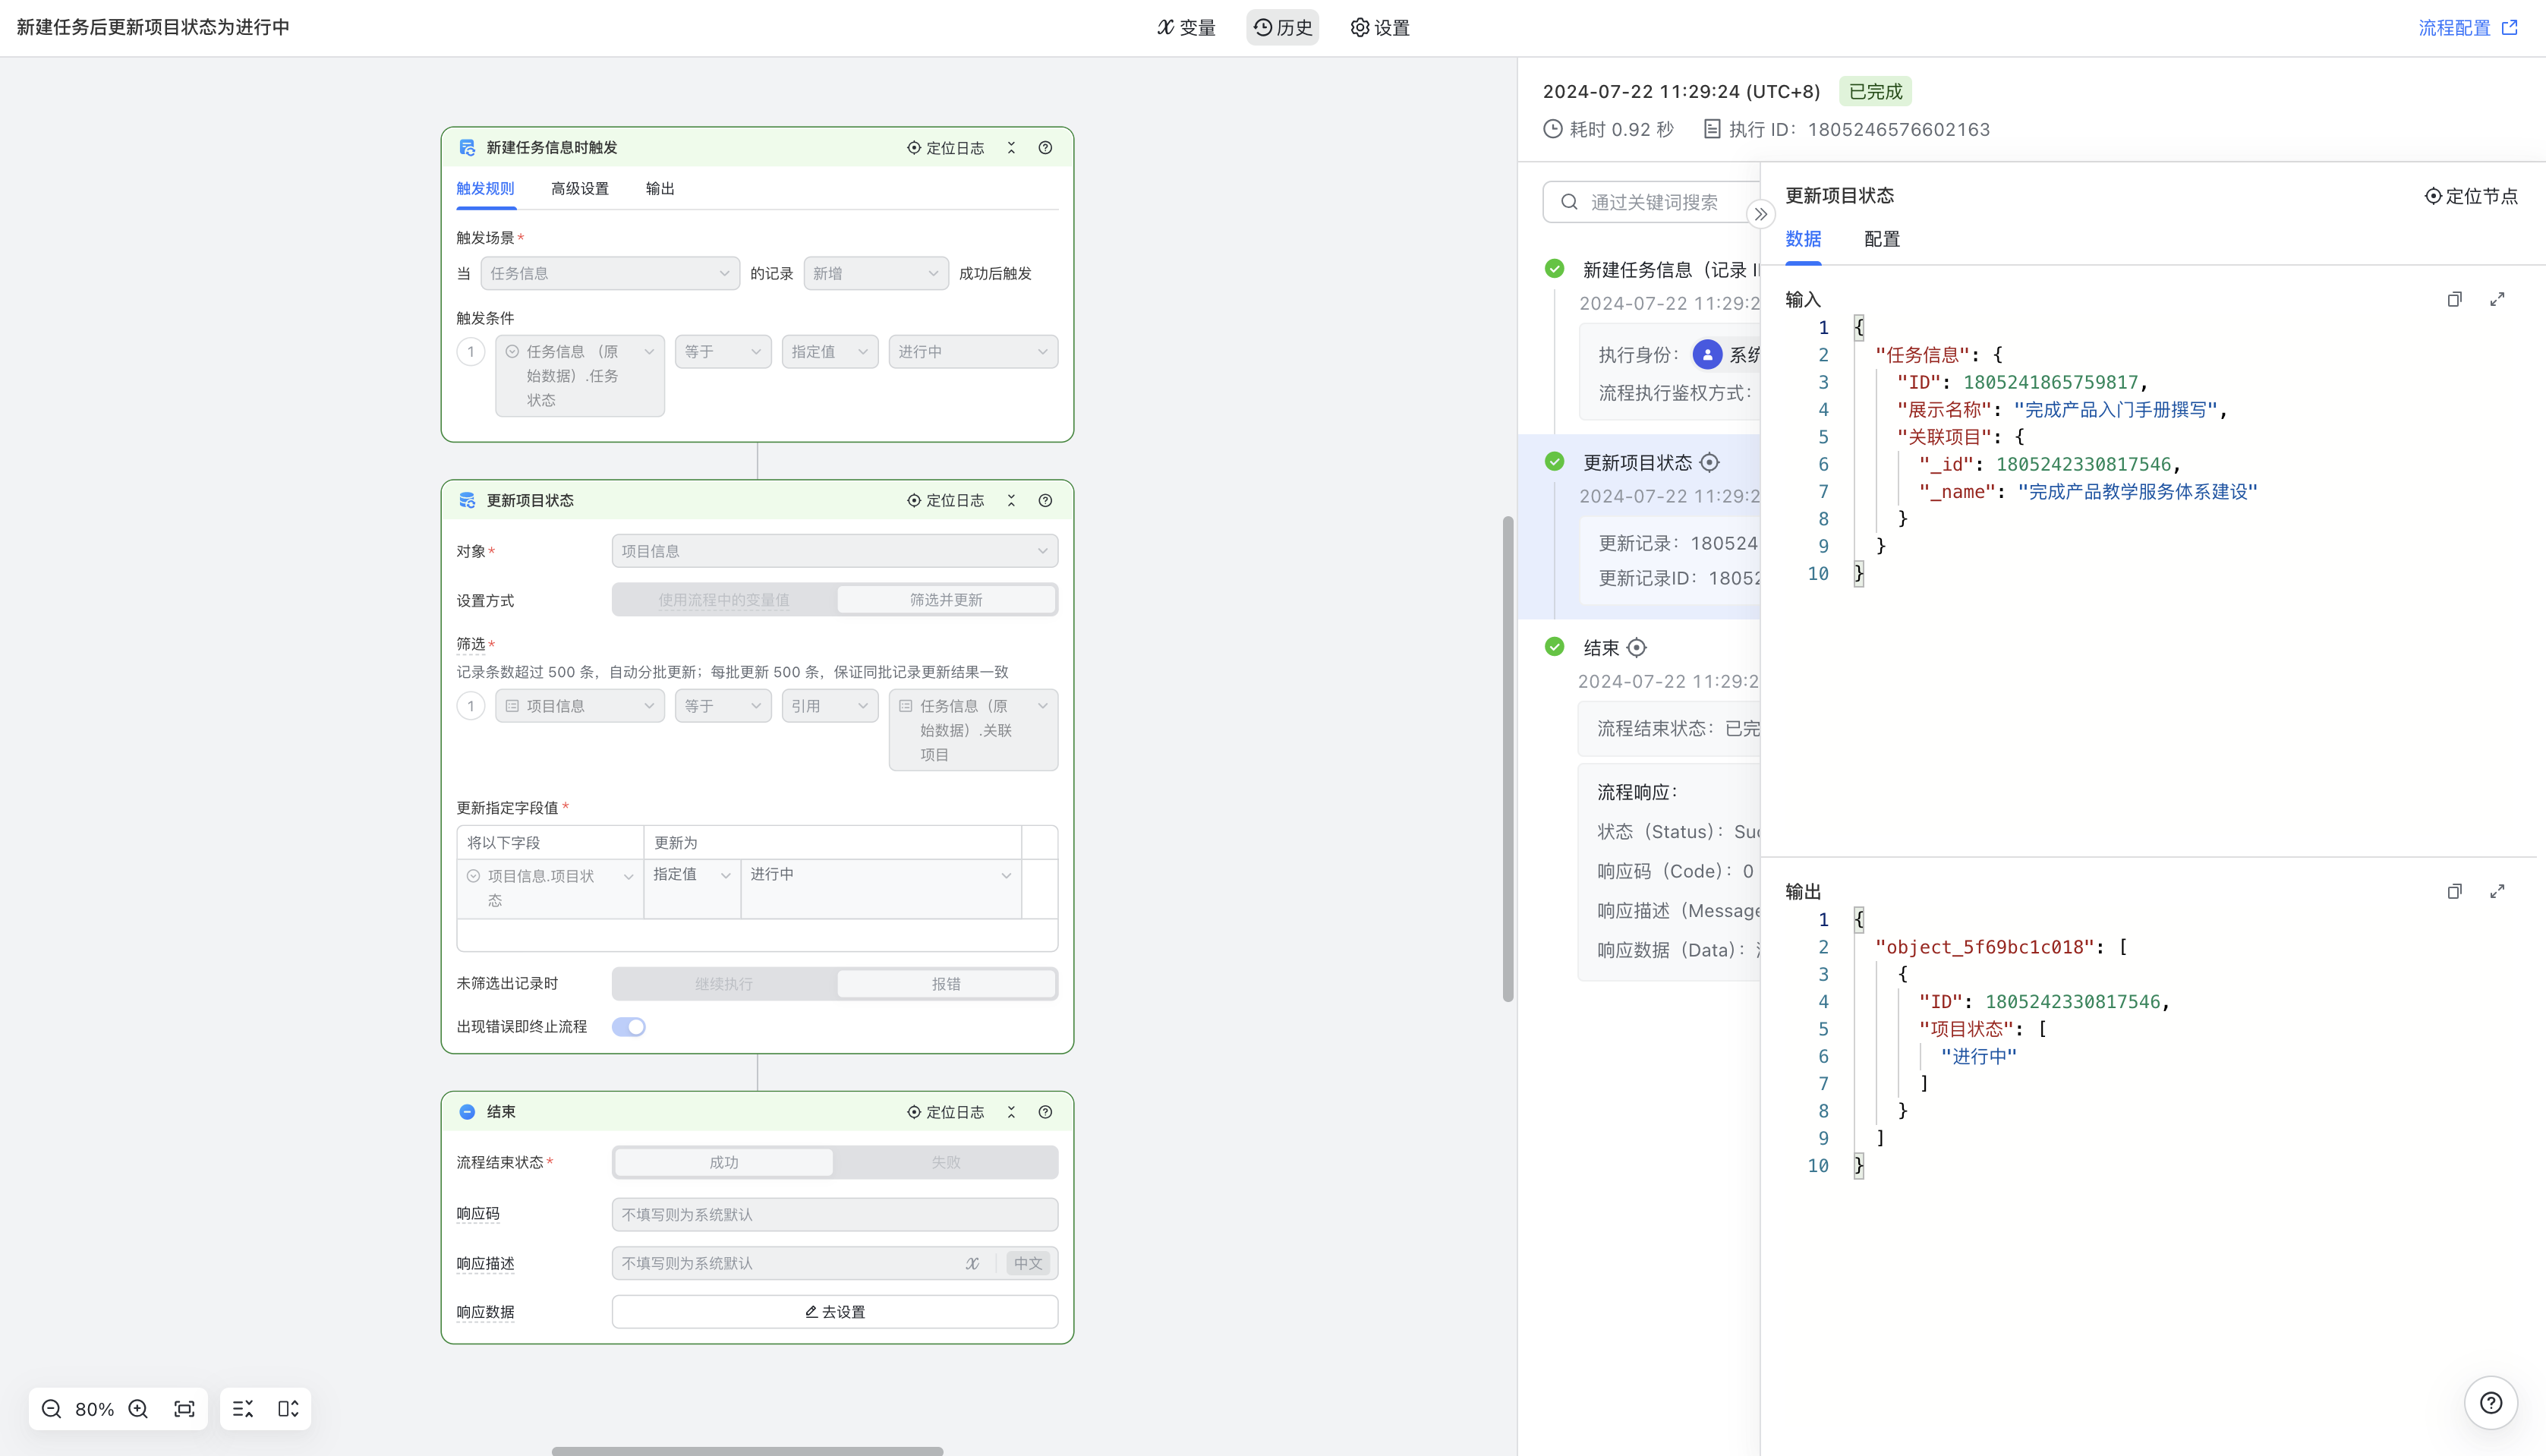
Task: Click green check status of 新建任务信息 log
Action: tap(1554, 268)
